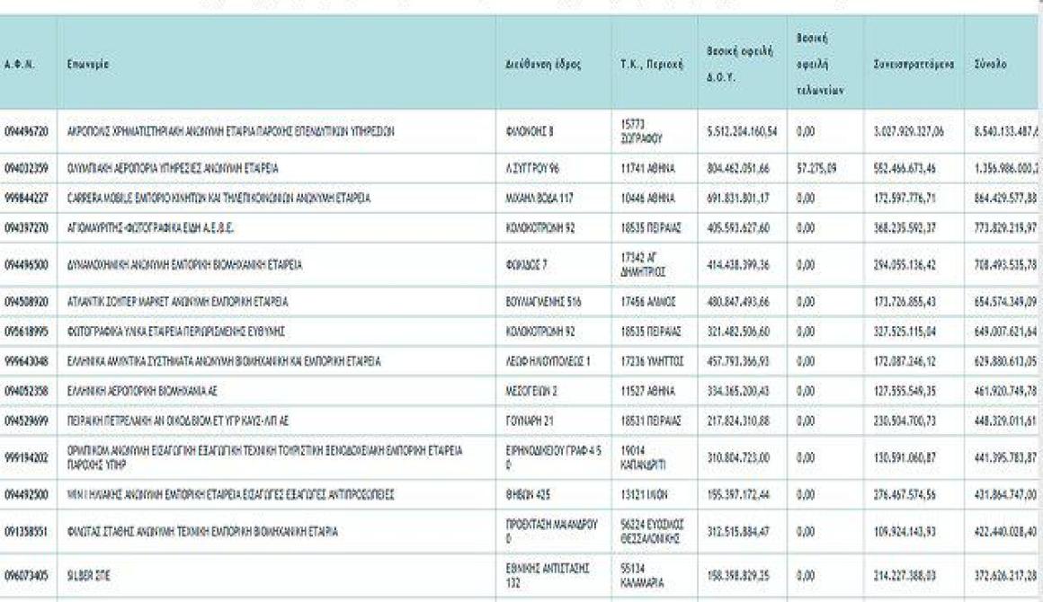Click value 230.504.700,73
This screenshot has height=602, width=1043.
(x=905, y=421)
